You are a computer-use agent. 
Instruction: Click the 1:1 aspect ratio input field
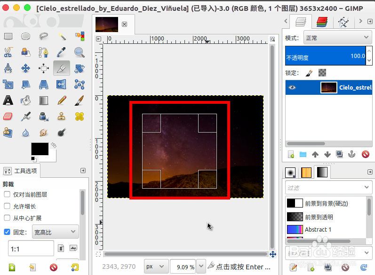pos(31,249)
